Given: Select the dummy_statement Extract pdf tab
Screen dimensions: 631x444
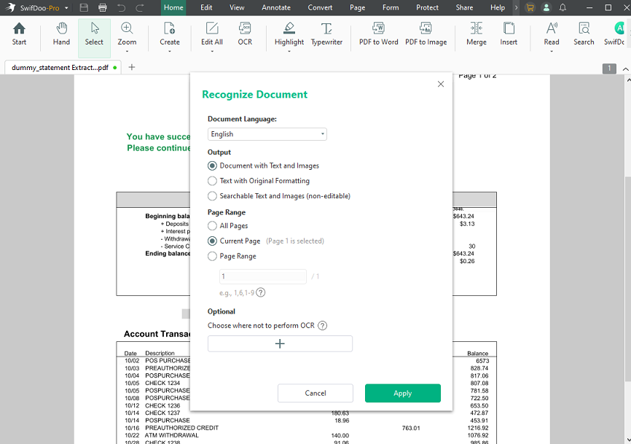Looking at the screenshot, I should 63,67.
